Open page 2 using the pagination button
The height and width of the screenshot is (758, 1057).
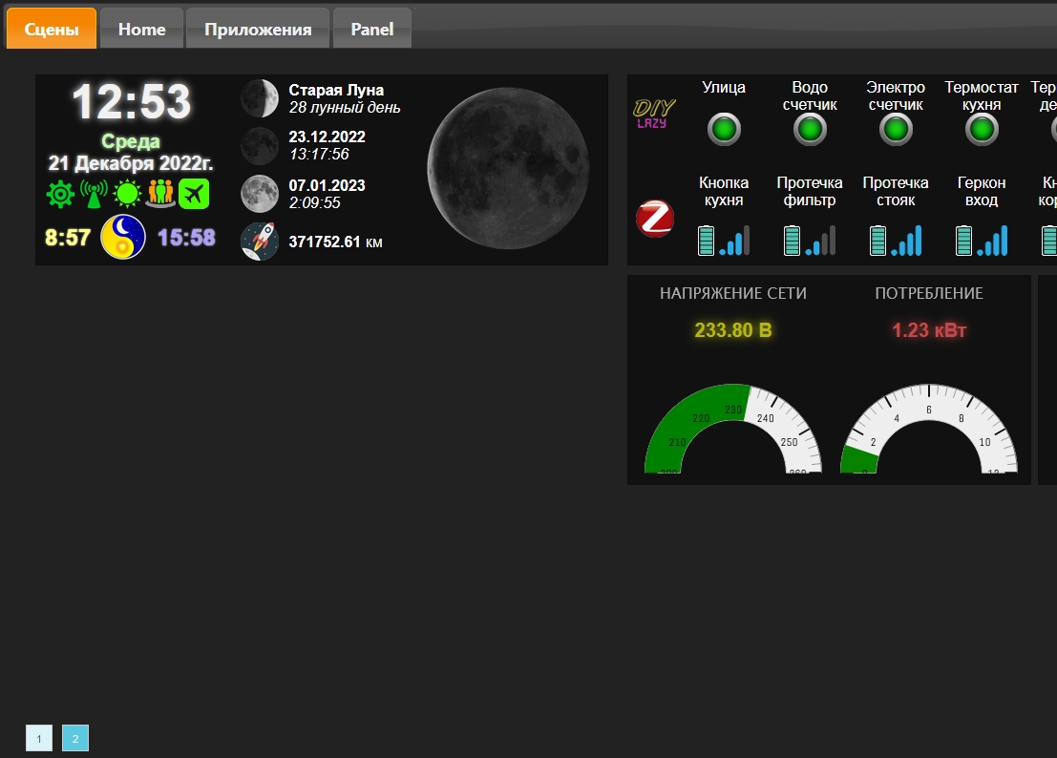pos(74,737)
